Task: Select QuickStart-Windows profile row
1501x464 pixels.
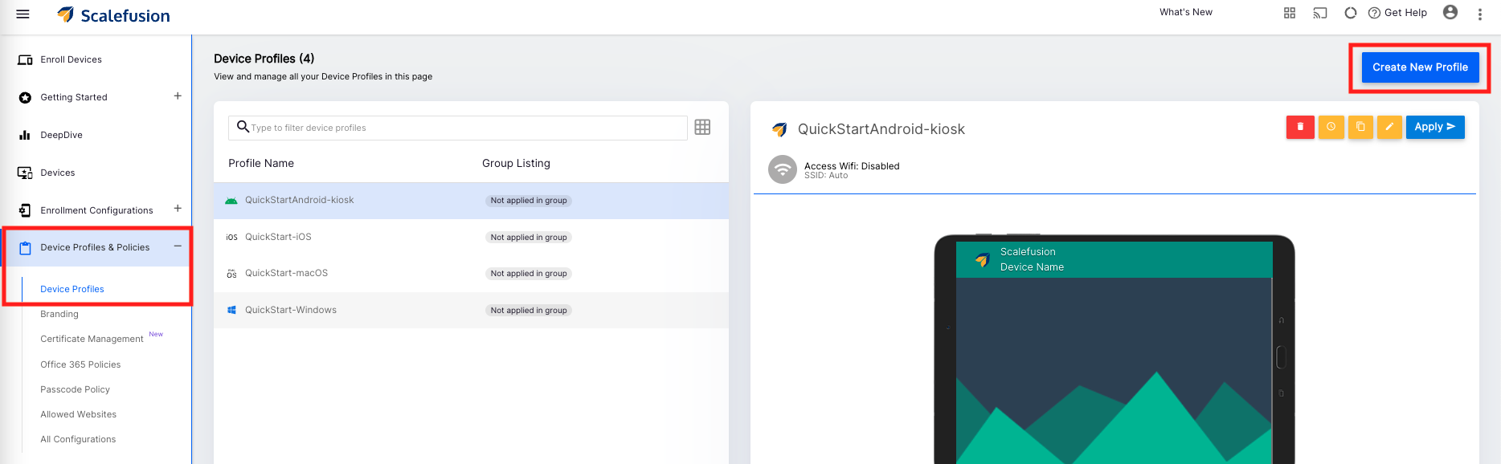Action: point(471,310)
